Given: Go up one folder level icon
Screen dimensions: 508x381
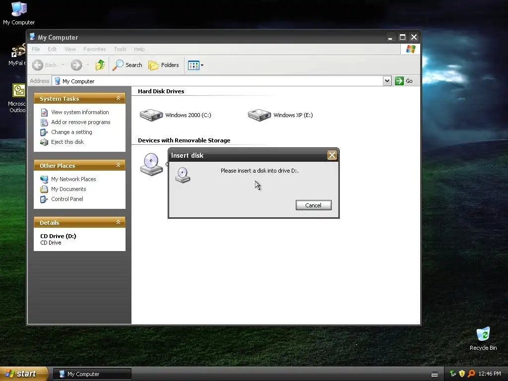Looking at the screenshot, I should coord(100,65).
